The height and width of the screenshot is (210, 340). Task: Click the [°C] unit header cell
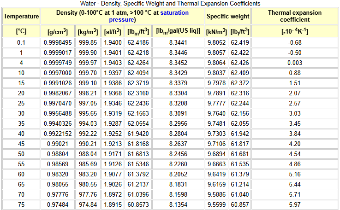(x=21, y=31)
